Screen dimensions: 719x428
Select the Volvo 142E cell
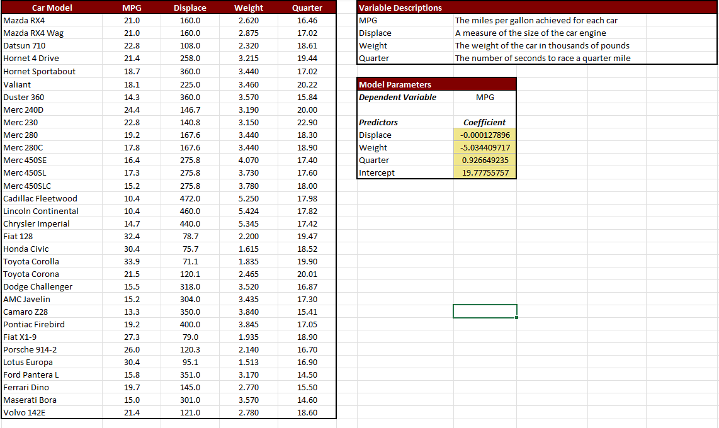(52, 412)
